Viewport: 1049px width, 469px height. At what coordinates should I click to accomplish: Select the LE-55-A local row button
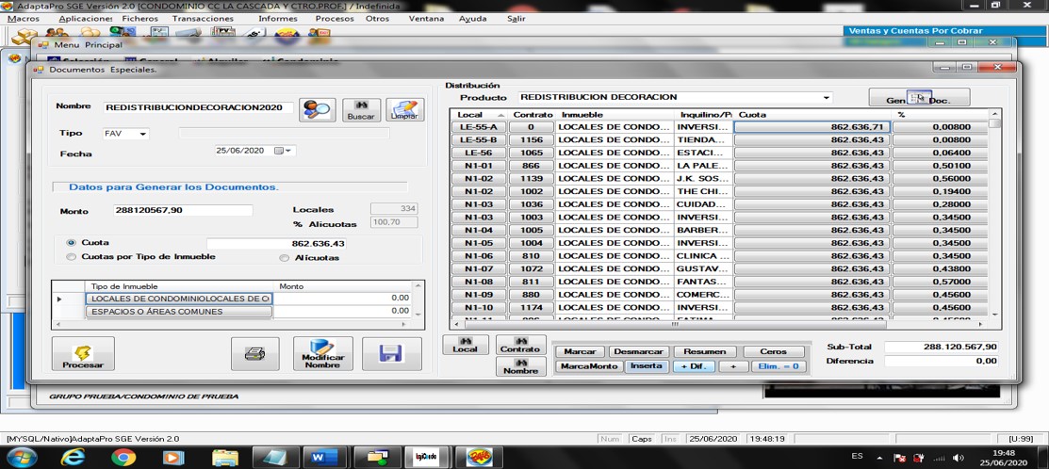479,127
